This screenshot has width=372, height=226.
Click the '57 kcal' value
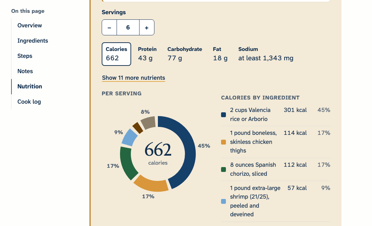click(x=297, y=188)
